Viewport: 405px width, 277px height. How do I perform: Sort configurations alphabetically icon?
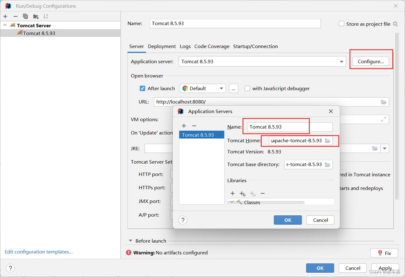(x=46, y=16)
